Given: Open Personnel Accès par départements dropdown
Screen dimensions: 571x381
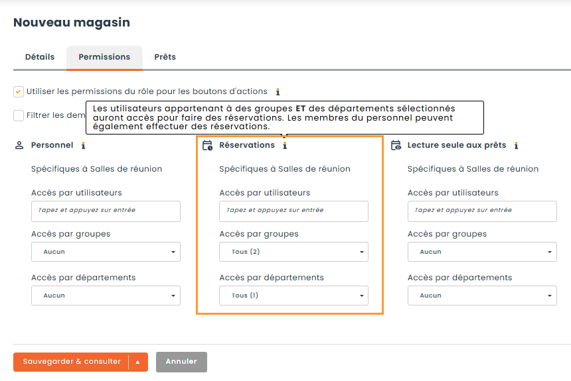Looking at the screenshot, I should [x=106, y=296].
